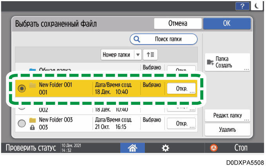
Task: Select the New Folder 003 radio button
Action: pyautogui.click(x=22, y=124)
